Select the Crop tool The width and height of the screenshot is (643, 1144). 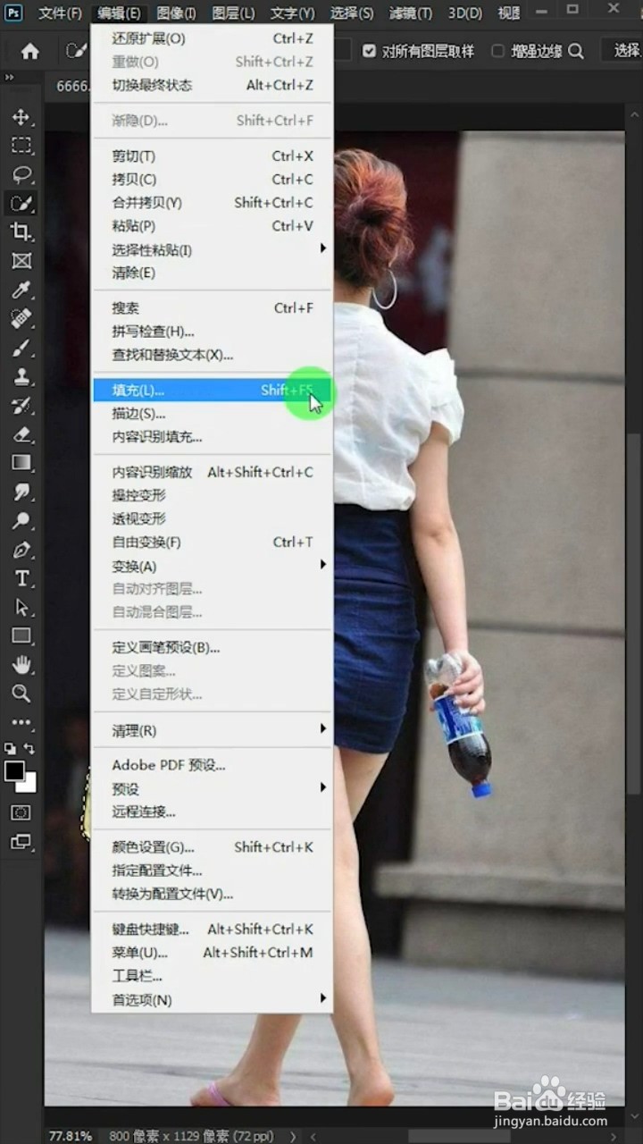(x=21, y=231)
